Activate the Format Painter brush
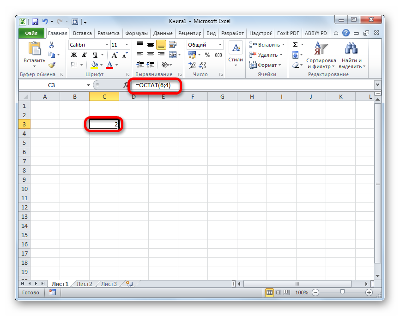The height and width of the screenshot is (316, 400). [52, 65]
